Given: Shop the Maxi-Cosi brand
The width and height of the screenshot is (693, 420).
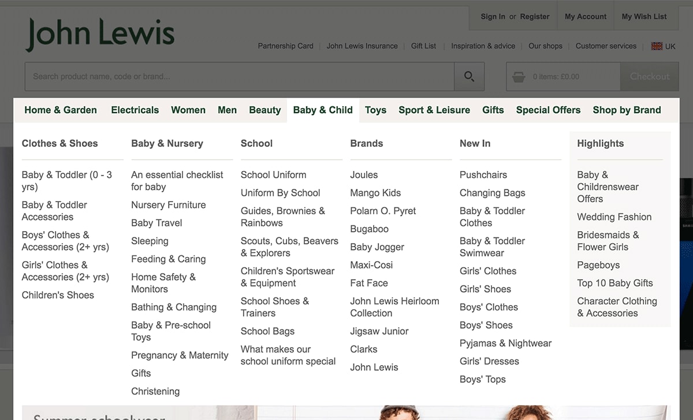Looking at the screenshot, I should point(371,265).
